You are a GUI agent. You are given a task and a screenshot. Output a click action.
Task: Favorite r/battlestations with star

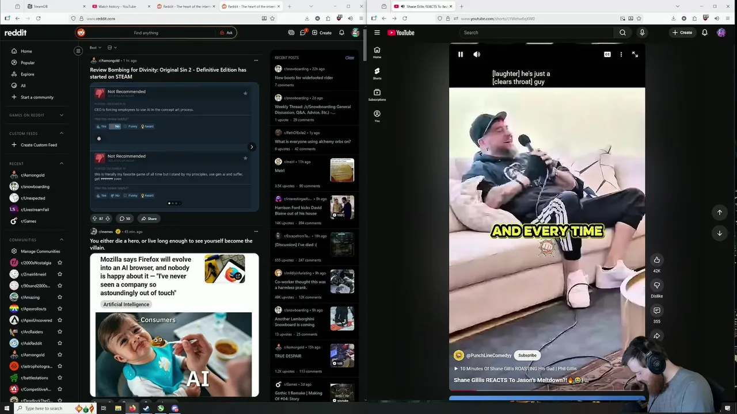(x=59, y=378)
